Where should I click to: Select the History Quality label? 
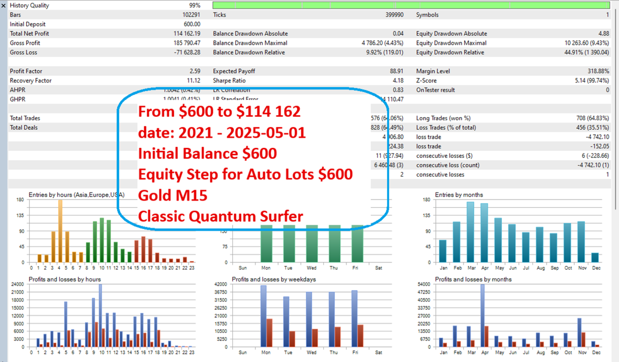pos(30,6)
